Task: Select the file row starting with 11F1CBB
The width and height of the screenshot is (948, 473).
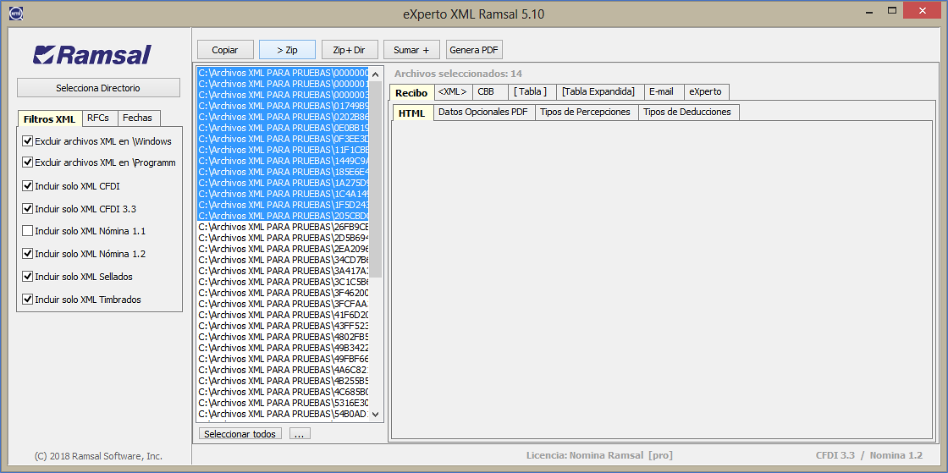Action: [x=283, y=149]
